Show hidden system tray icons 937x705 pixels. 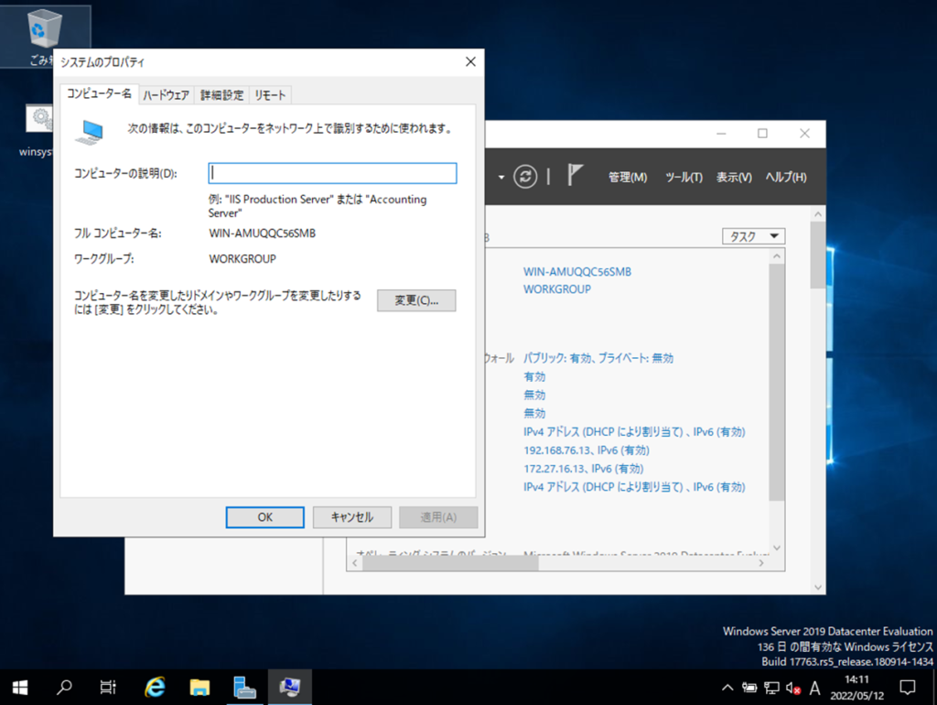[x=727, y=688]
